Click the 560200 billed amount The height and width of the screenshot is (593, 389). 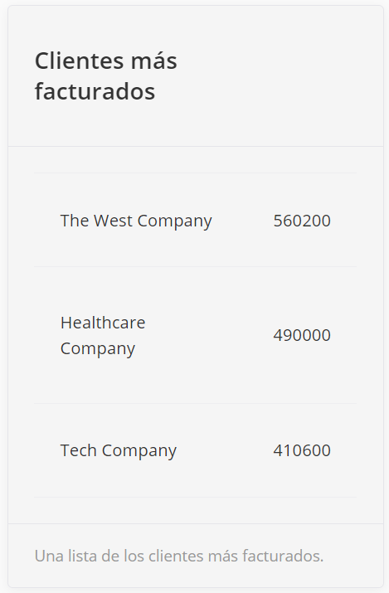point(302,221)
